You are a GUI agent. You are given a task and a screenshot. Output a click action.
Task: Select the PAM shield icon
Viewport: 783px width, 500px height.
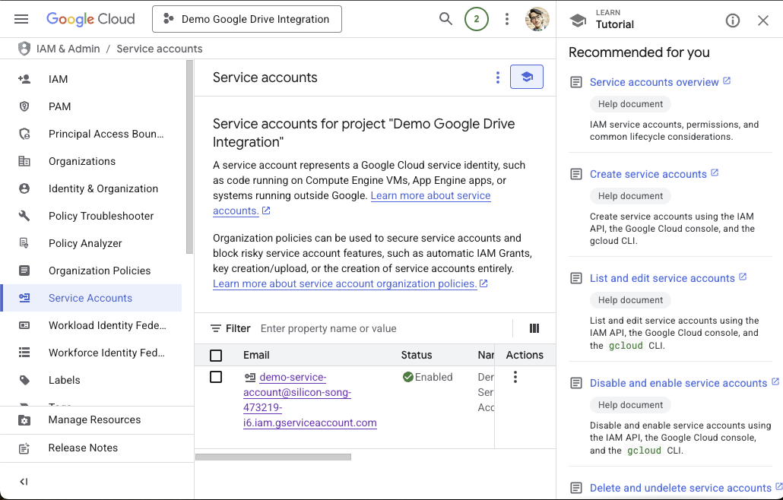24,106
